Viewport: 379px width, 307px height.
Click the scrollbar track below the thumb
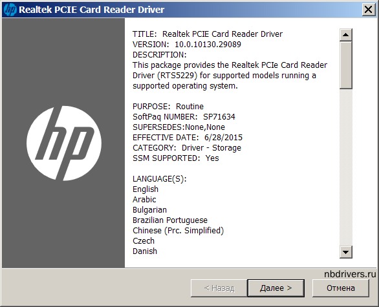coord(345,167)
